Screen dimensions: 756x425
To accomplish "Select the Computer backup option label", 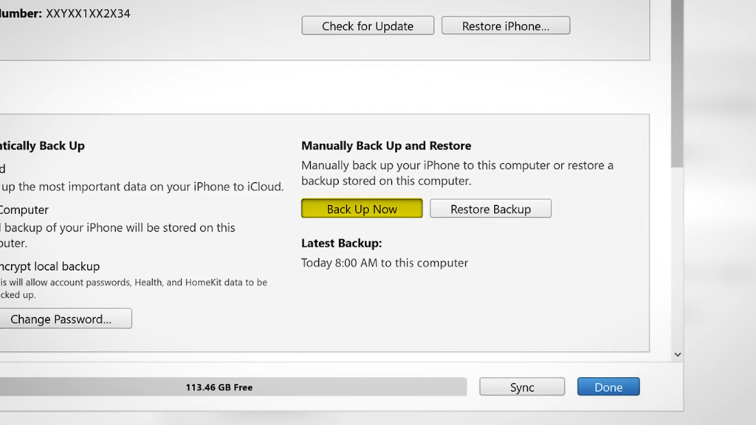I will (24, 210).
